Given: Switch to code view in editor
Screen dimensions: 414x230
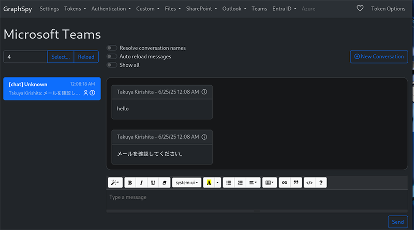Looking at the screenshot, I should pyautogui.click(x=309, y=183).
